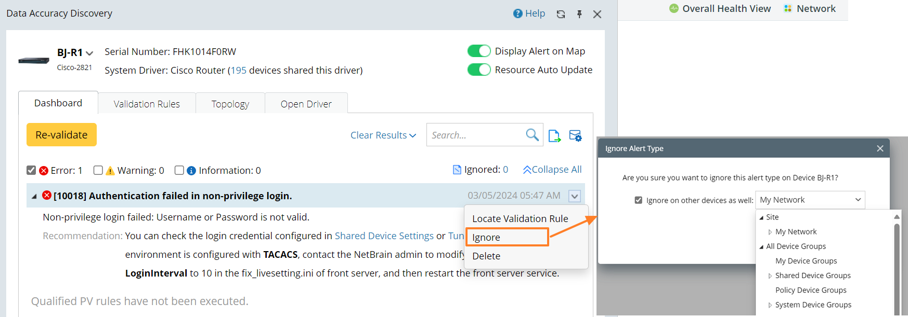Screen dimensions: 908x317
Task: Open Overall Health View icon
Action: click(x=674, y=8)
